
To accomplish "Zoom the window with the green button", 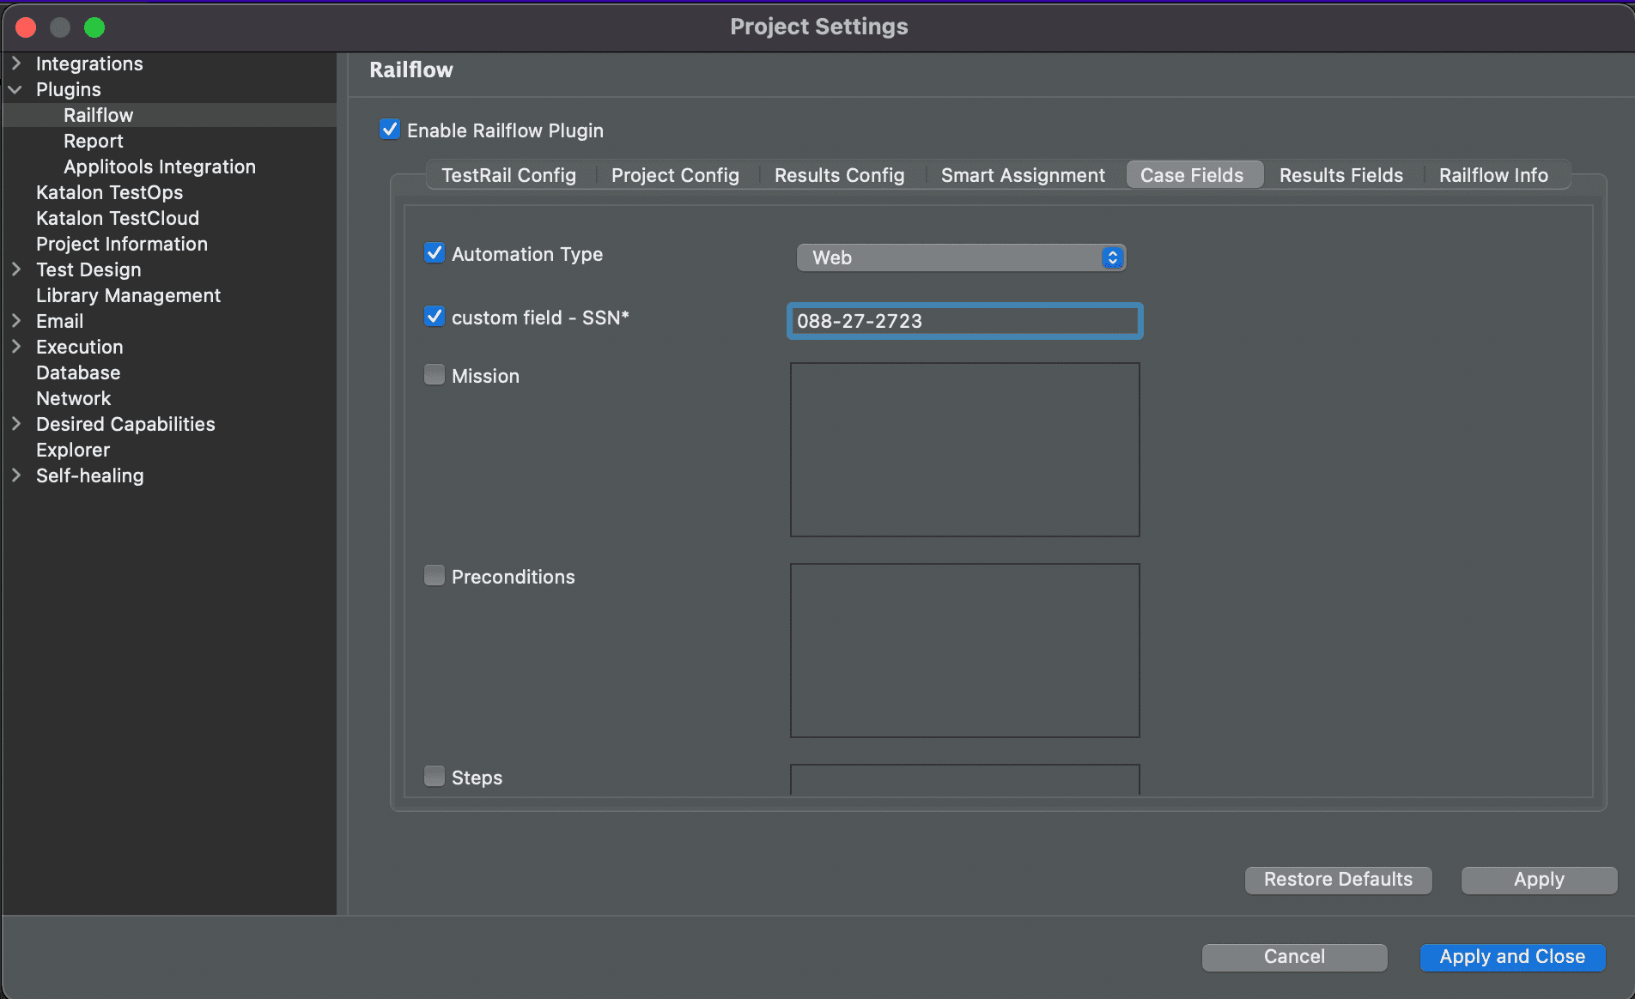I will (x=94, y=27).
